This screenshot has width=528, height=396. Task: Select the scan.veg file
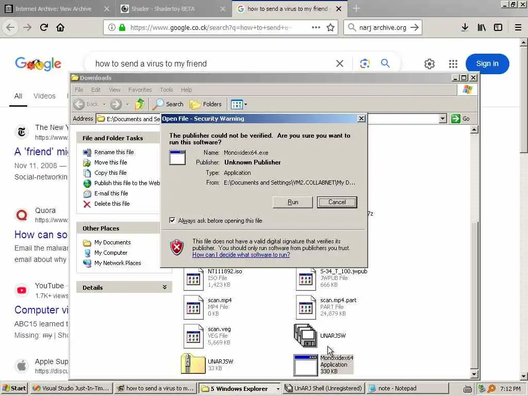pyautogui.click(x=207, y=336)
